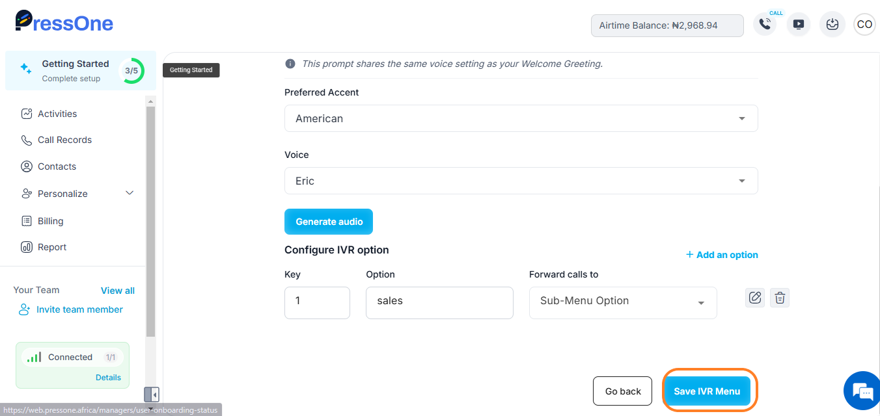Screen dimensions: 880x416
Task: Expand the Personalize menu chevron
Action: 130,193
